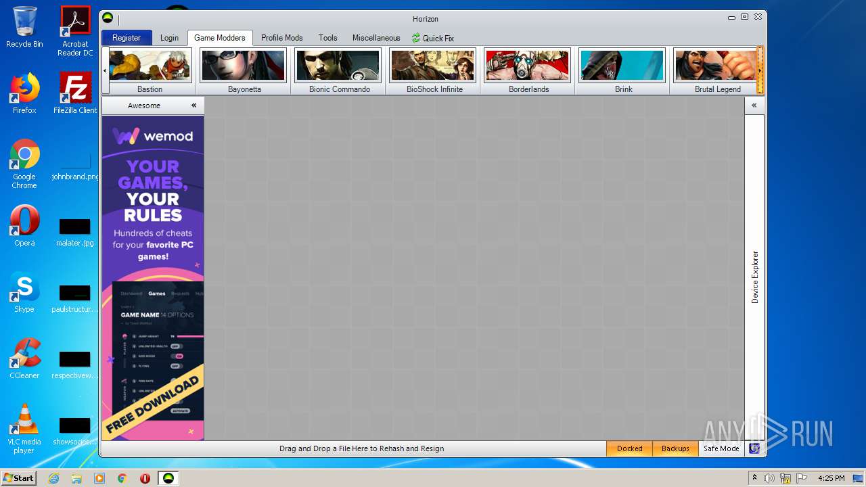Click the Register button
Viewport: 866px width, 487px height.
click(127, 38)
